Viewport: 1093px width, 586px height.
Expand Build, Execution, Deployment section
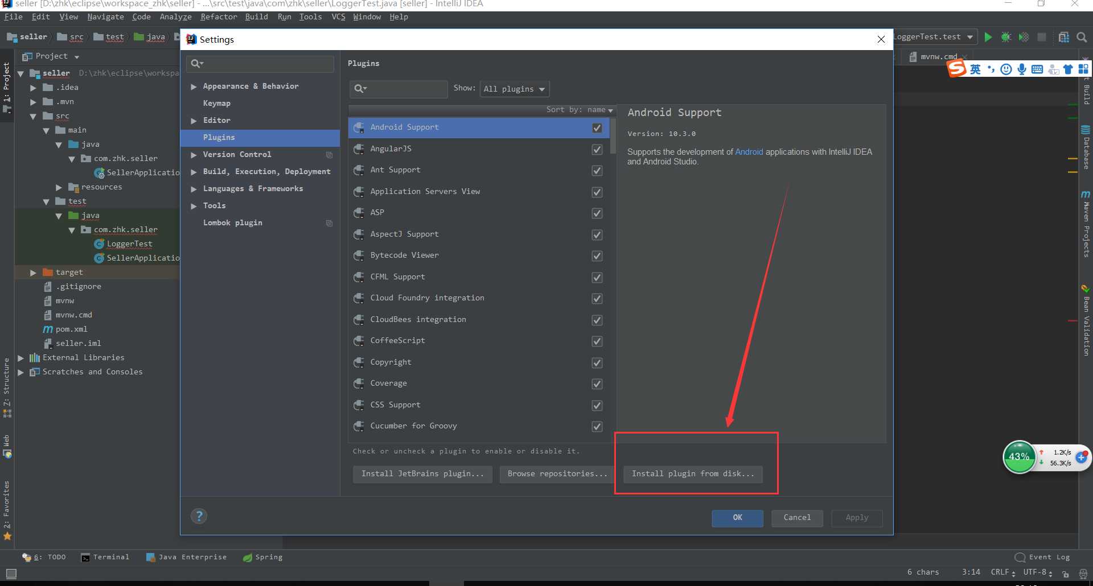tap(194, 172)
